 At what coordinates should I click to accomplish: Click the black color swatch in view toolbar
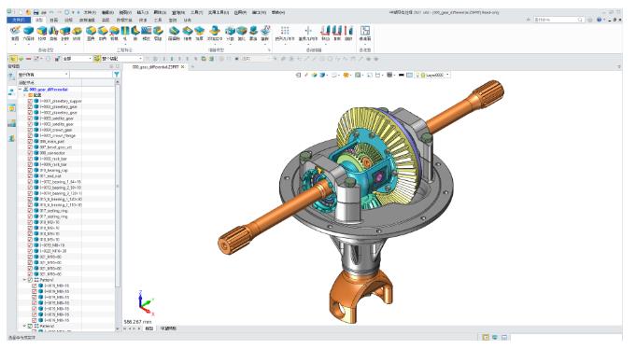tap(402, 75)
